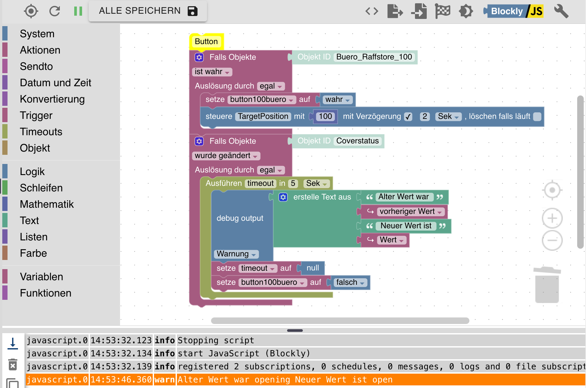Image resolution: width=586 pixels, height=388 pixels.
Task: Toggle the Blockly/JS mode switch
Action: click(x=513, y=11)
